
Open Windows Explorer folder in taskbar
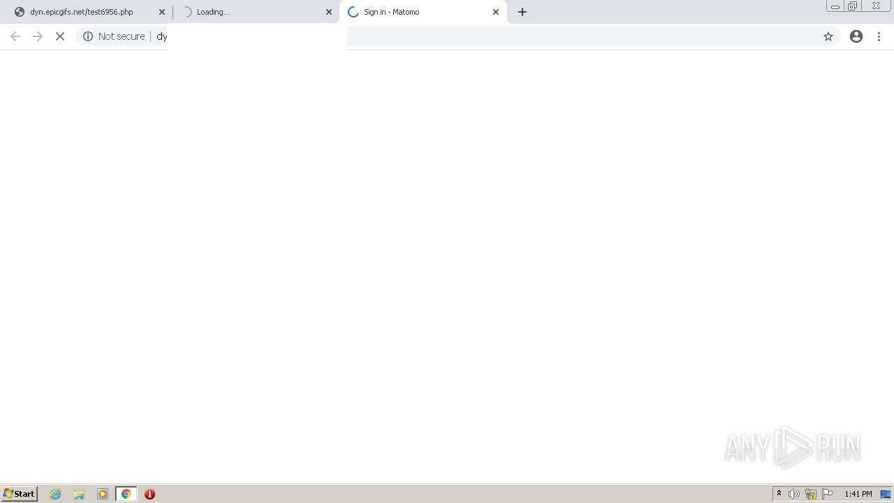click(x=79, y=494)
